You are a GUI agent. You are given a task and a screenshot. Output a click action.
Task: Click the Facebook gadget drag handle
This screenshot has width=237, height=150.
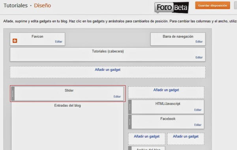(x=130, y=122)
